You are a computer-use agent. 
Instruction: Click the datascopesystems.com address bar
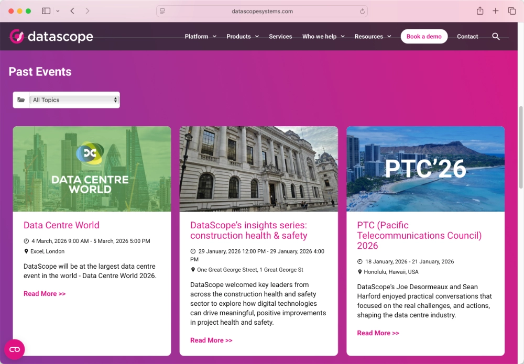pyautogui.click(x=262, y=11)
